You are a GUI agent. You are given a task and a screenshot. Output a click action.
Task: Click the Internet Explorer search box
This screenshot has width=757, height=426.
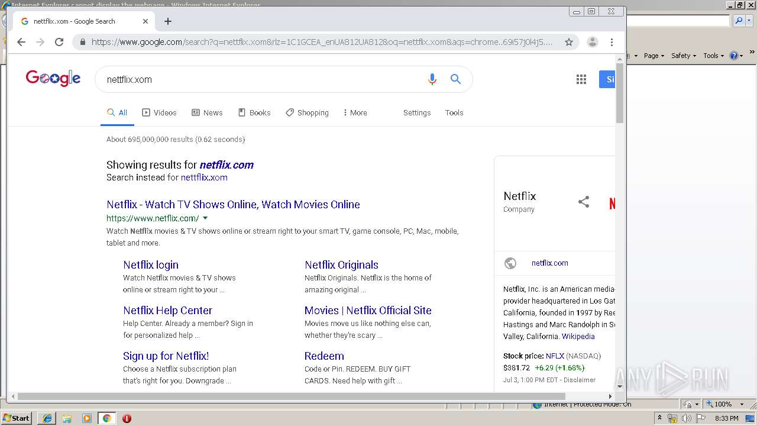(x=678, y=21)
